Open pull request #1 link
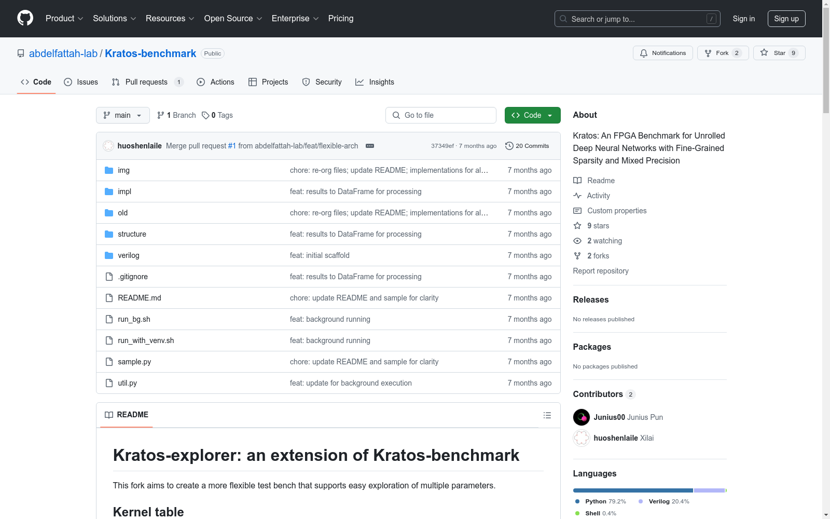Image resolution: width=830 pixels, height=519 pixels. (232, 146)
